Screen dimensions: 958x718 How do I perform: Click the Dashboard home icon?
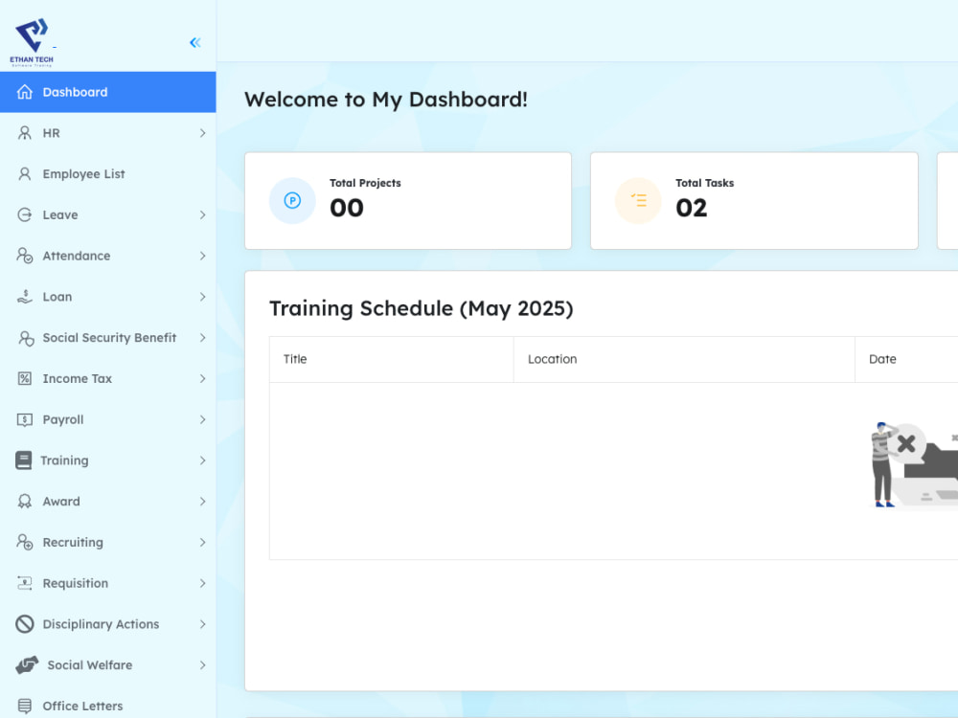point(25,92)
